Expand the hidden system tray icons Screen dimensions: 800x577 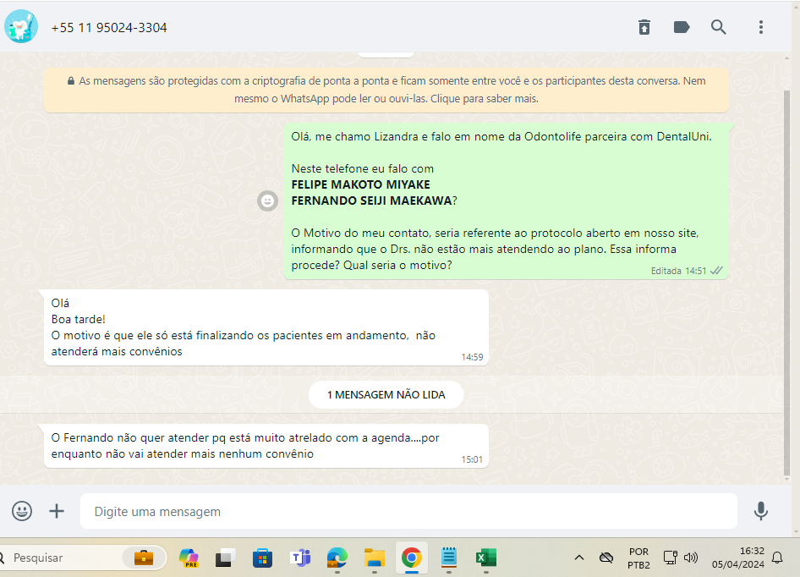pyautogui.click(x=579, y=558)
